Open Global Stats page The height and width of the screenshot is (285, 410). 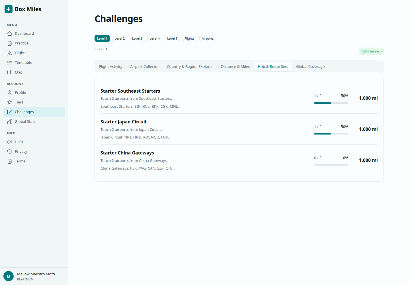click(x=34, y=122)
